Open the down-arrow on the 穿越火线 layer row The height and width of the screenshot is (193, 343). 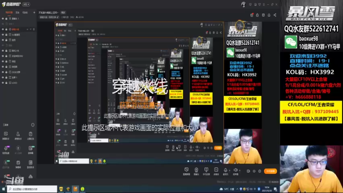[x=30, y=29]
